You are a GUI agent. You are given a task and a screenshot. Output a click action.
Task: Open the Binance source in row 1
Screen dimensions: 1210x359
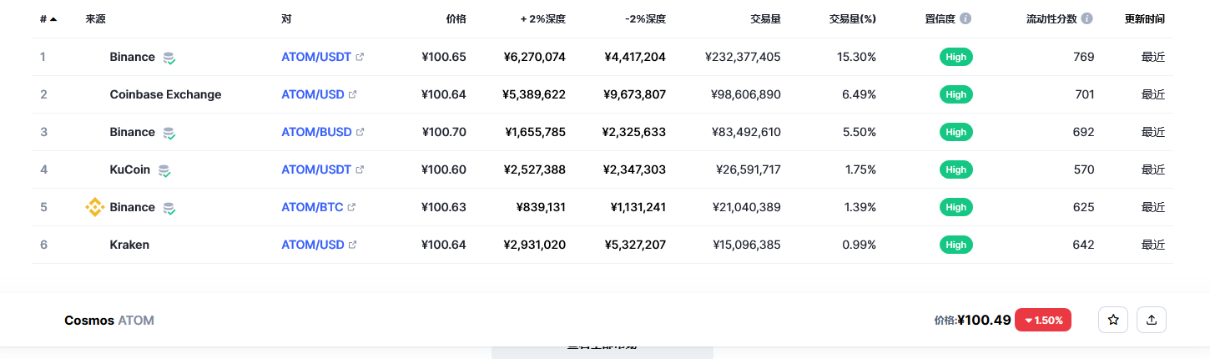click(x=132, y=57)
